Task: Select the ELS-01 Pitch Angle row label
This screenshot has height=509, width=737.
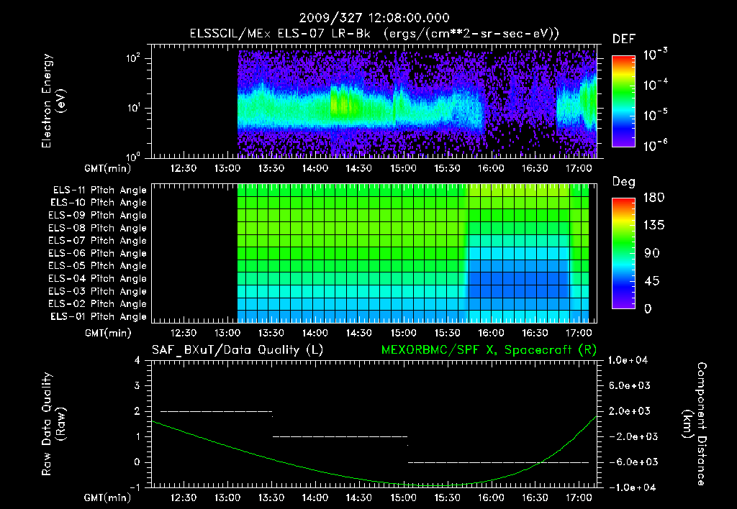Action: pyautogui.click(x=99, y=317)
